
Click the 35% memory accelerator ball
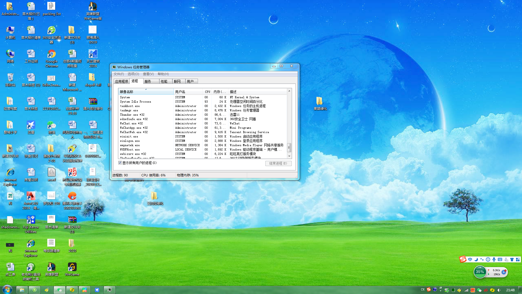[x=480, y=272]
